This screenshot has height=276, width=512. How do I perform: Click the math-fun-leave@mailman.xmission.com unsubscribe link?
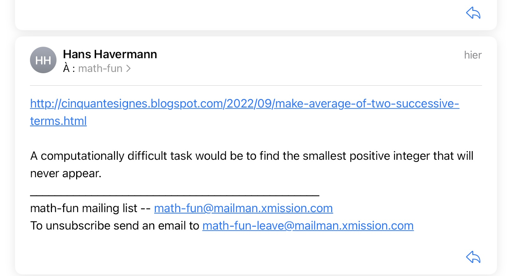[x=308, y=226]
